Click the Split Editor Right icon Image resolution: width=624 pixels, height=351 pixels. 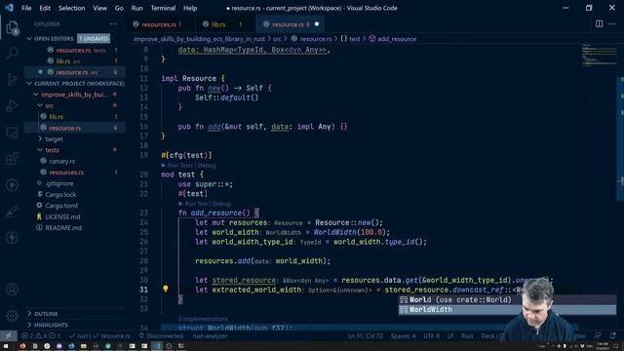[x=599, y=23]
